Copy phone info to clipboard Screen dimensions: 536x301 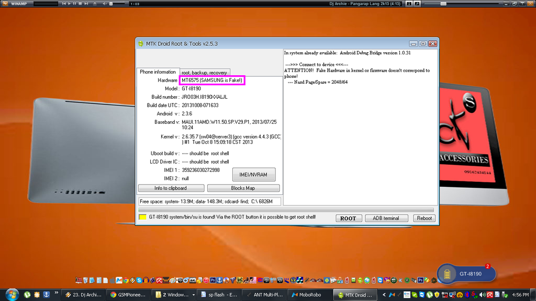click(x=171, y=188)
